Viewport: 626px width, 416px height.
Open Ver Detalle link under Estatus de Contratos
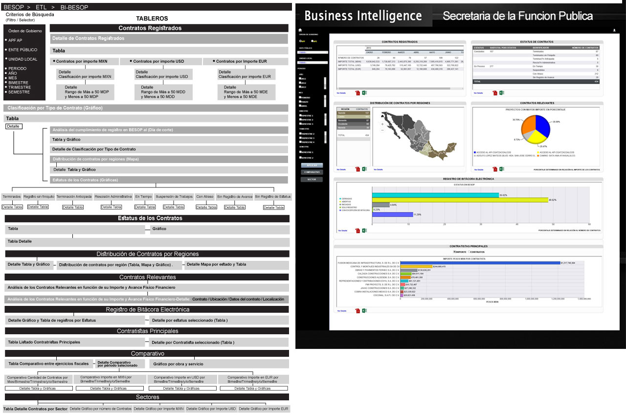[x=478, y=92]
